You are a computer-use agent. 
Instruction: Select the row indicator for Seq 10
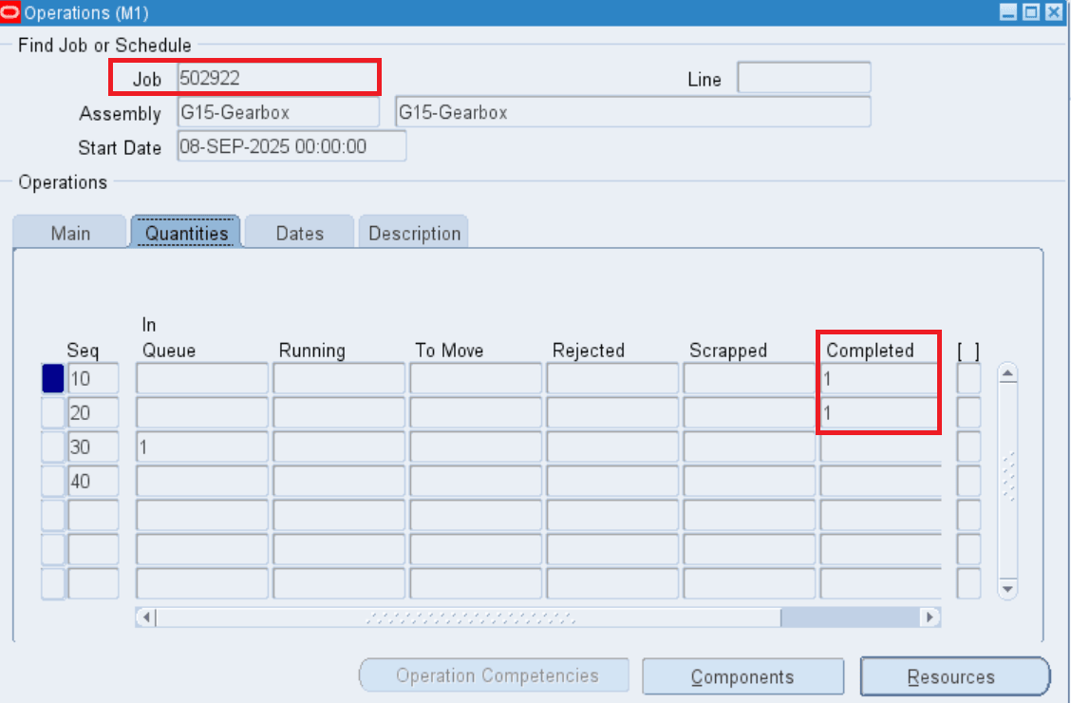click(x=52, y=378)
